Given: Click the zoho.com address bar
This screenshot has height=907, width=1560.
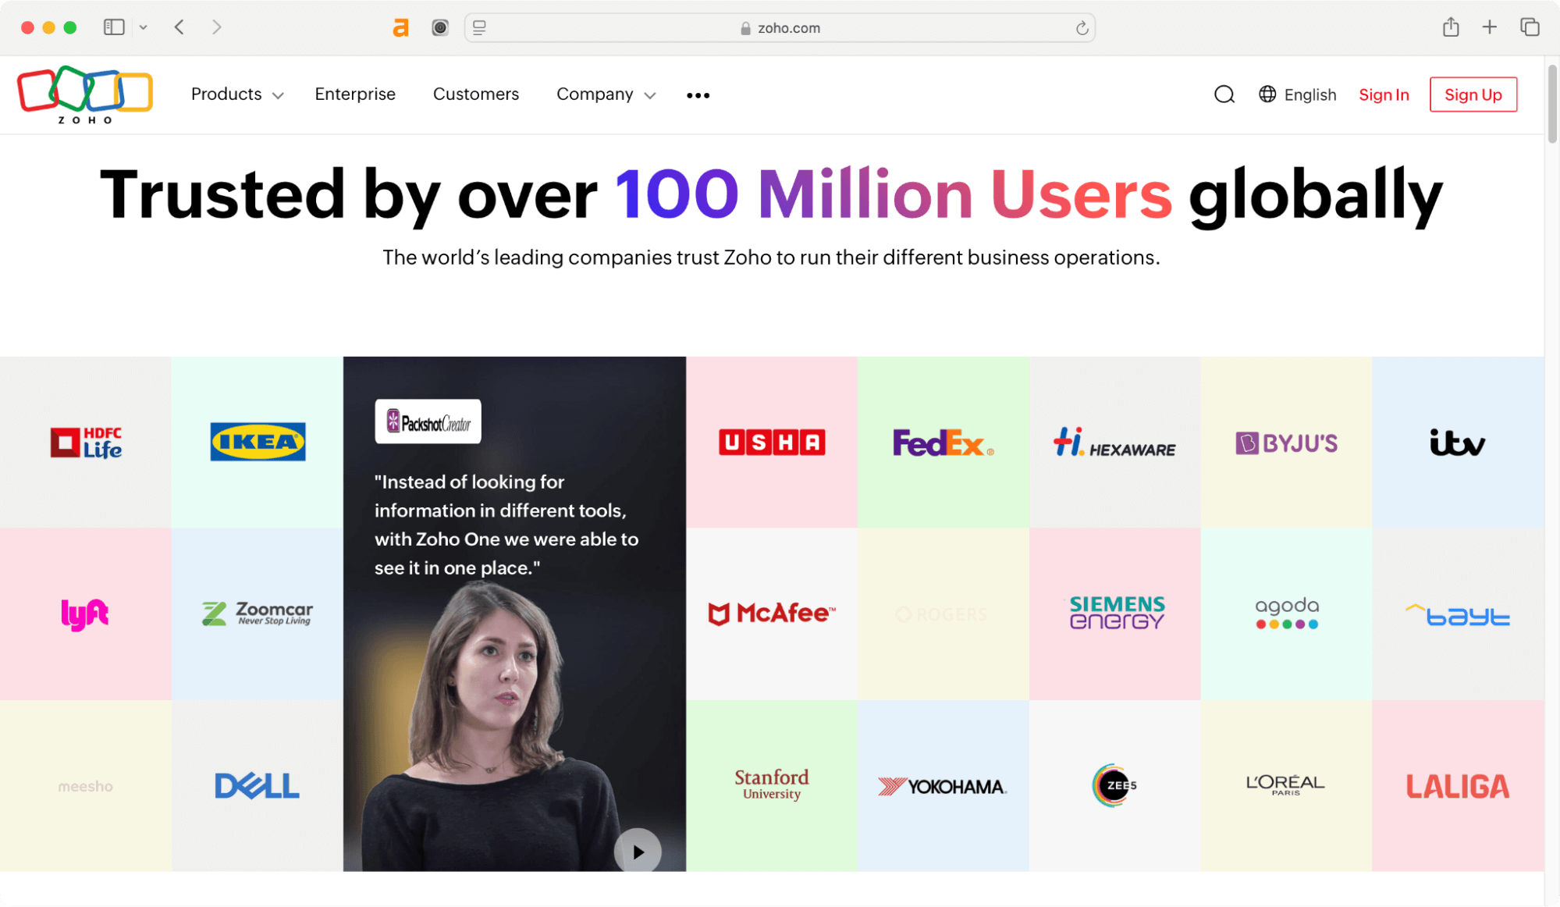Looking at the screenshot, I should tap(780, 28).
